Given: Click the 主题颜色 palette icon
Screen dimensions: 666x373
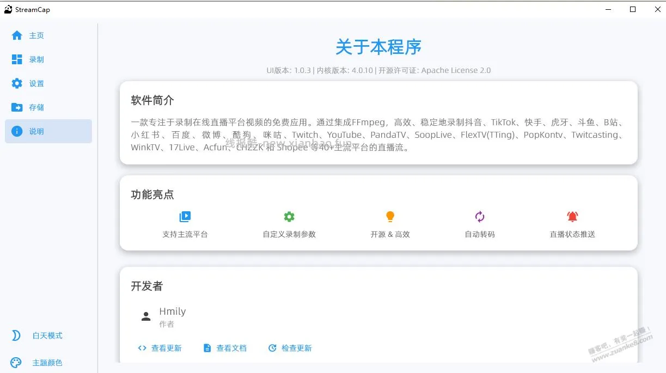Looking at the screenshot, I should pyautogui.click(x=16, y=363).
